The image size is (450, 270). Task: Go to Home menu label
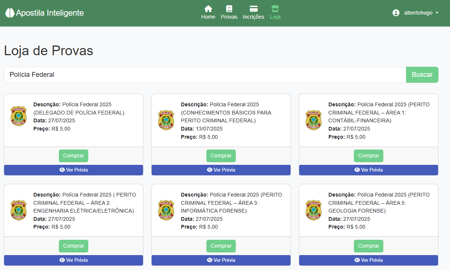coord(208,17)
